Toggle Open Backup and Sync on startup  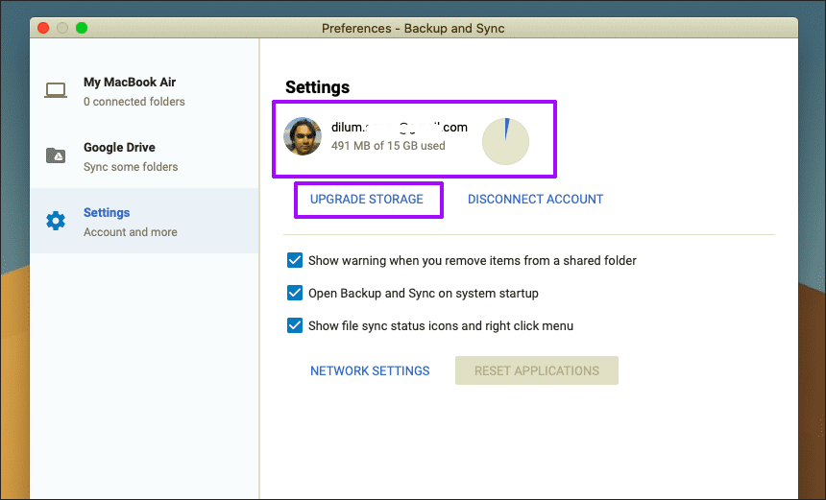295,293
